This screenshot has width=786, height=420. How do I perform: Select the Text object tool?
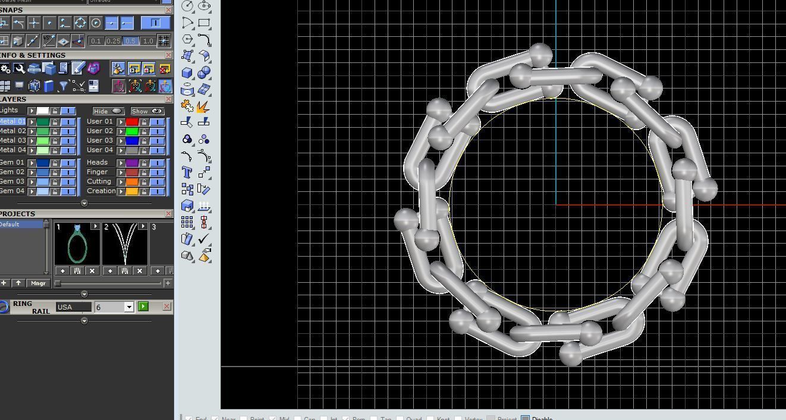point(187,172)
